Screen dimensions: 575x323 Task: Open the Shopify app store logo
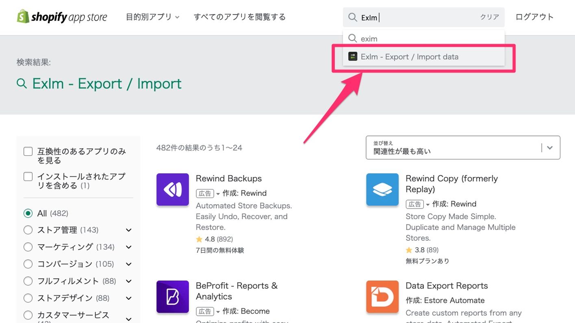(62, 17)
